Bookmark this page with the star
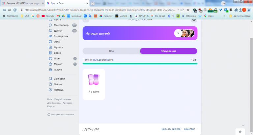Viewport: 253px width, 135px height. click(x=188, y=10)
